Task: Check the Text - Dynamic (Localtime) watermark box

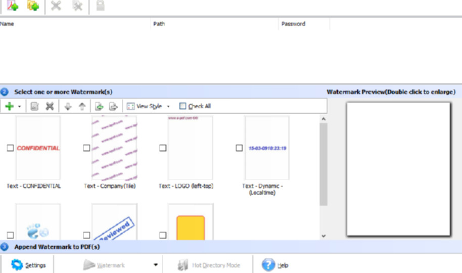Action: pos(239,148)
